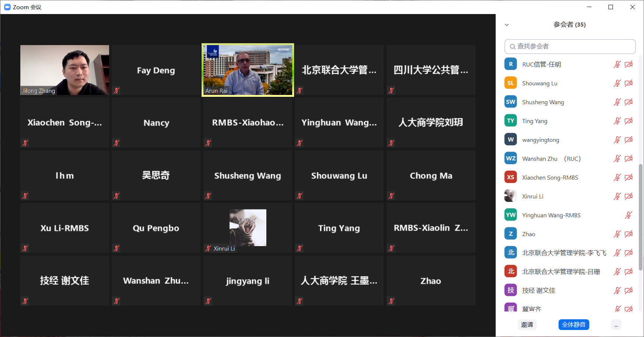644x337 pixels.
Task: Click Xinrui Li's cat avatar in list
Action: 510,196
